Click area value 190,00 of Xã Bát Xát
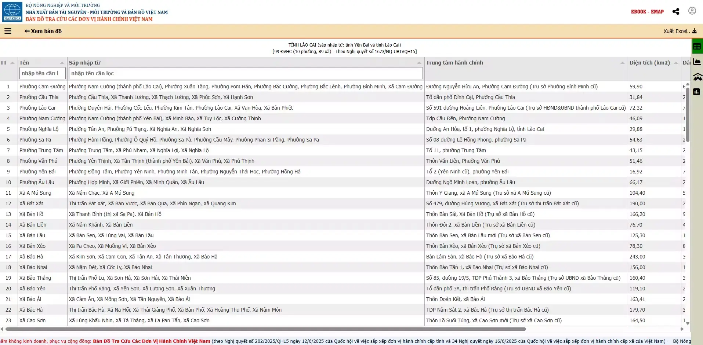 637,203
